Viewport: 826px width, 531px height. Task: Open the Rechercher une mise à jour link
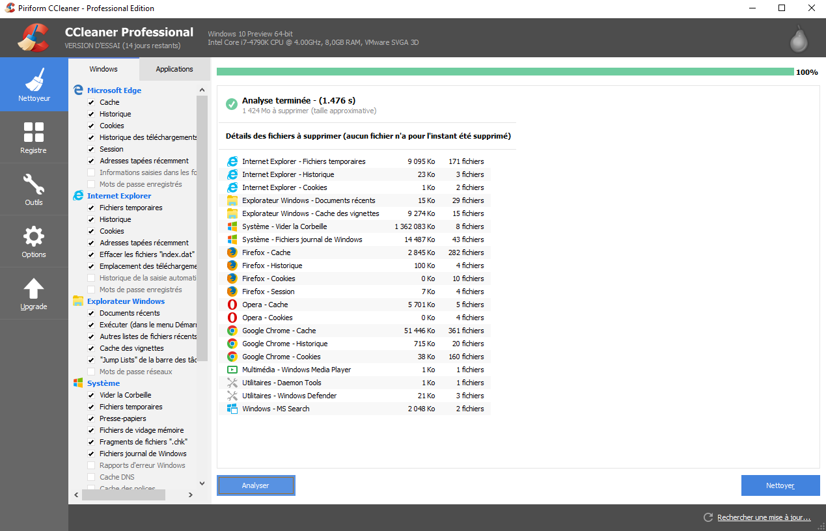(x=764, y=517)
